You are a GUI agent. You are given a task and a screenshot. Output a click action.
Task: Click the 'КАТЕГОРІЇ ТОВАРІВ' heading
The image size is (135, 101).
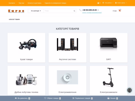point(67,29)
